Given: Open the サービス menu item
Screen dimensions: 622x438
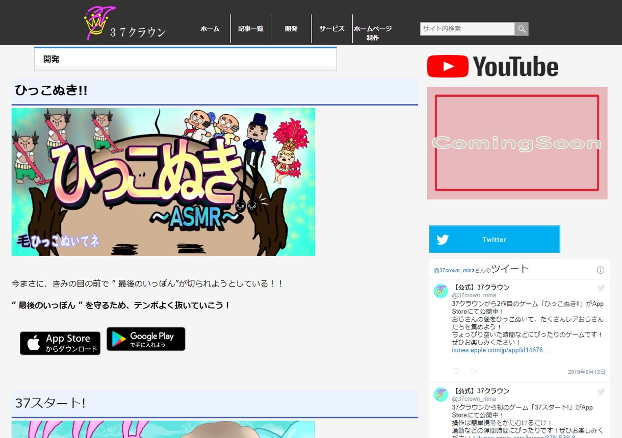Looking at the screenshot, I should (332, 29).
